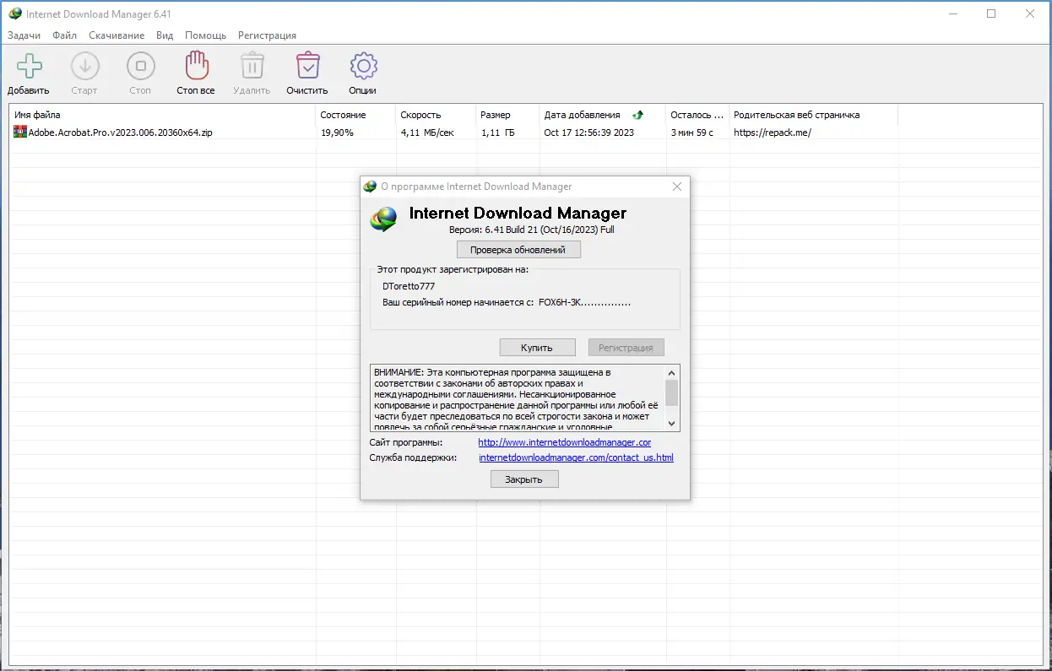Minimize the main IDM window
Screen dimensions: 1052x671
[952, 14]
